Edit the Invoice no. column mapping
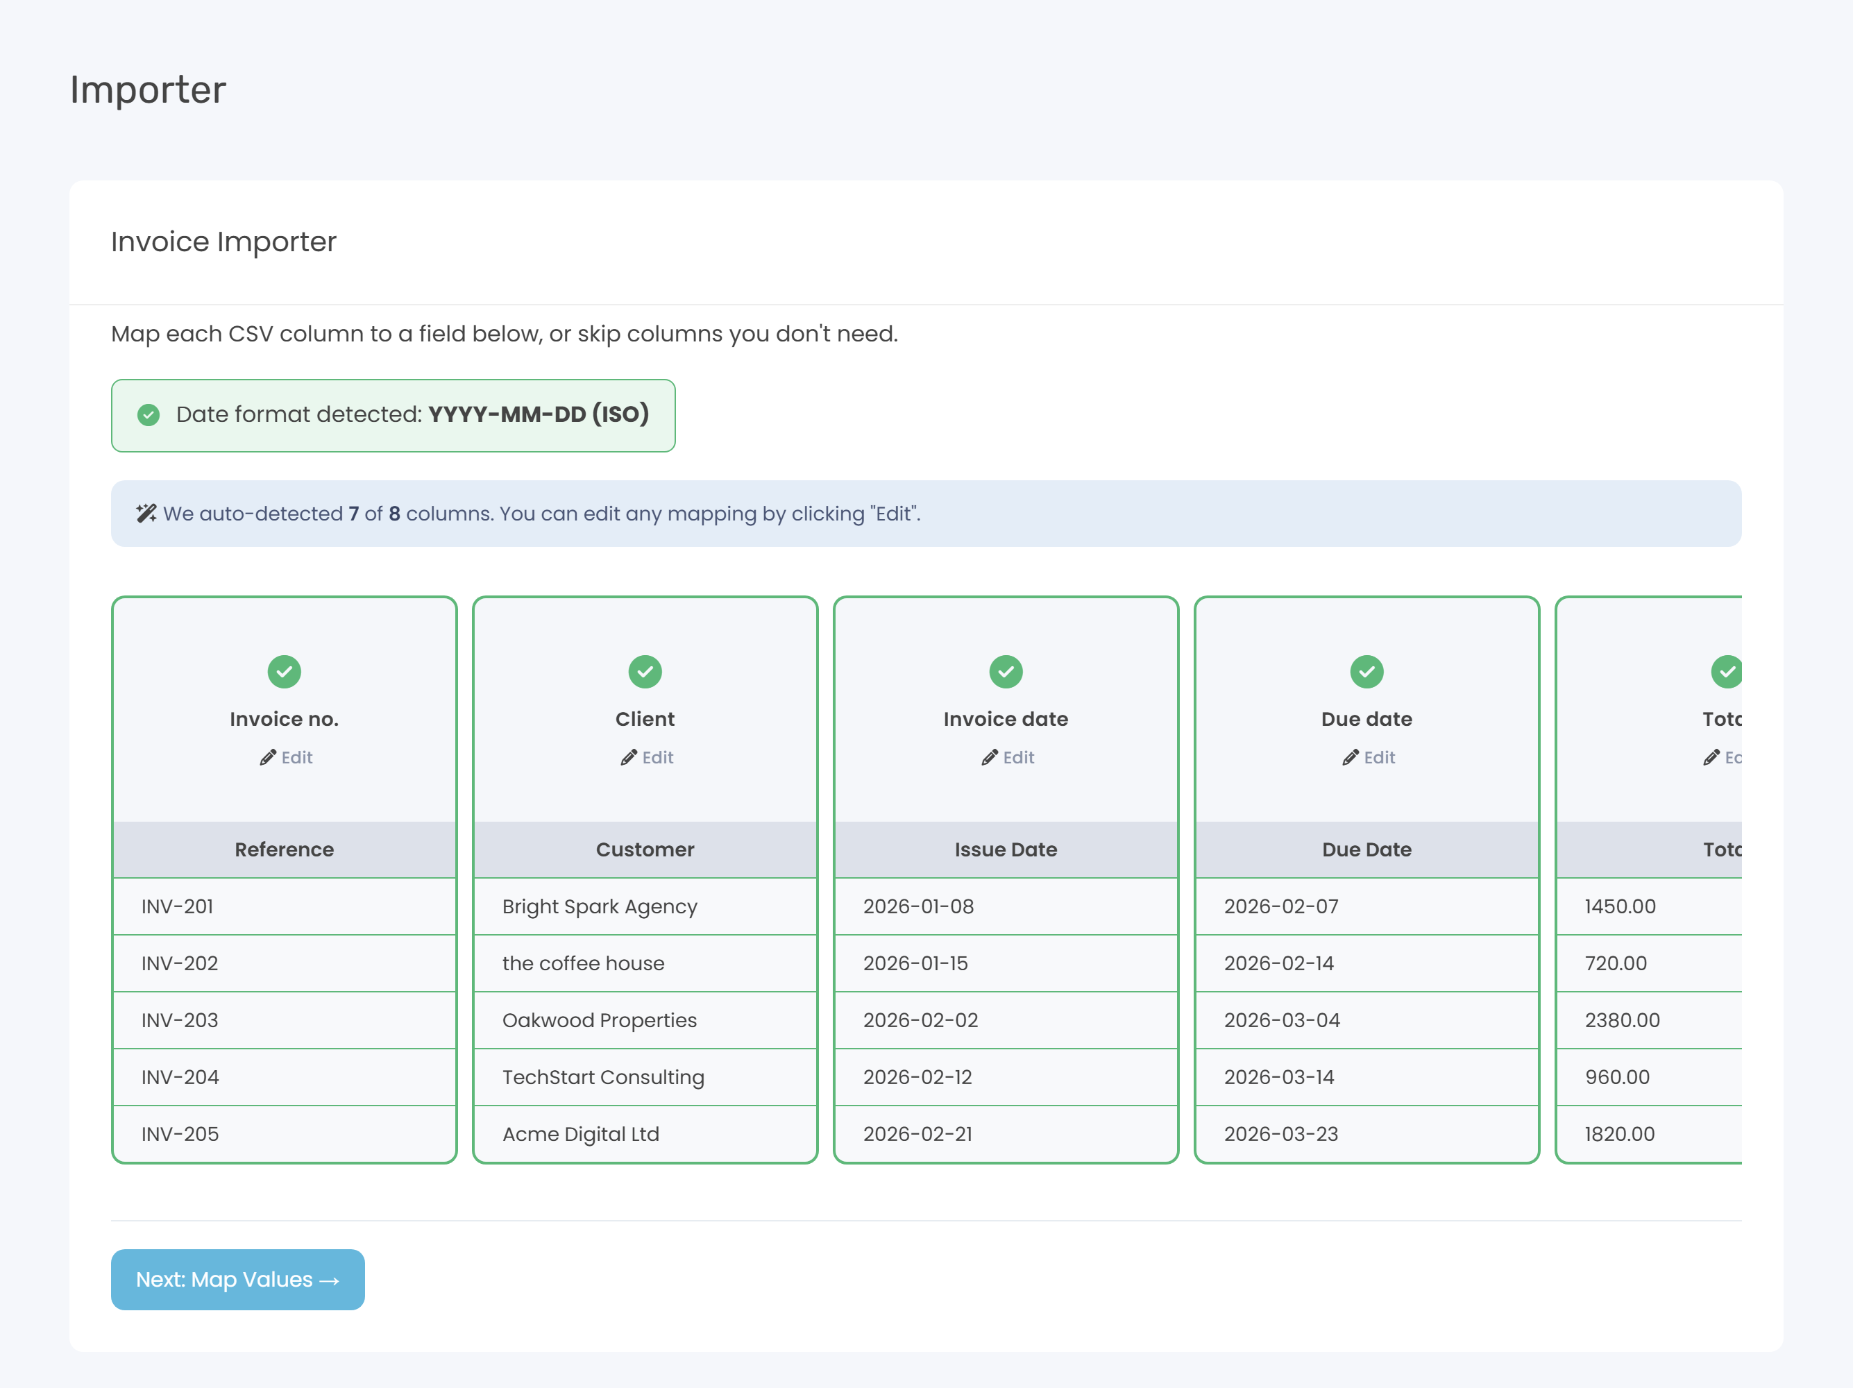Screen dimensions: 1853x1388 point(286,758)
